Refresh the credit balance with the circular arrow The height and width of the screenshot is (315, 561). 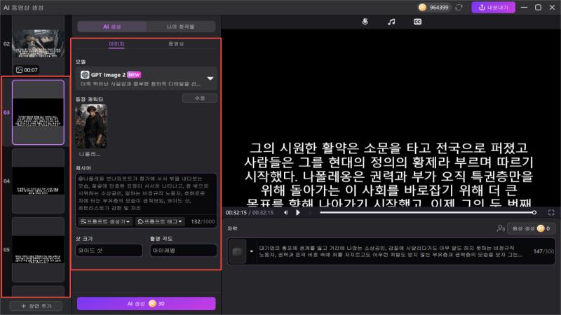click(459, 8)
